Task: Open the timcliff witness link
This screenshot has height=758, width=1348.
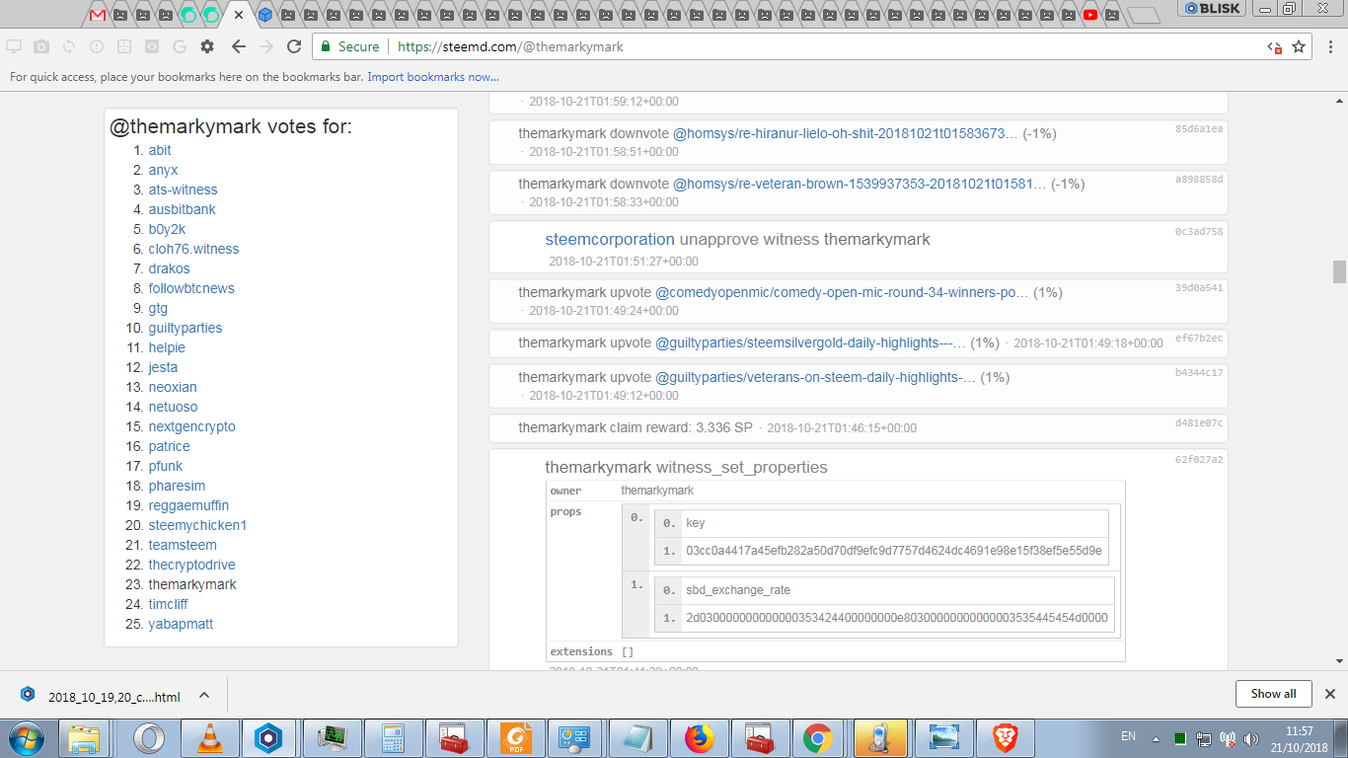Action: [x=168, y=604]
